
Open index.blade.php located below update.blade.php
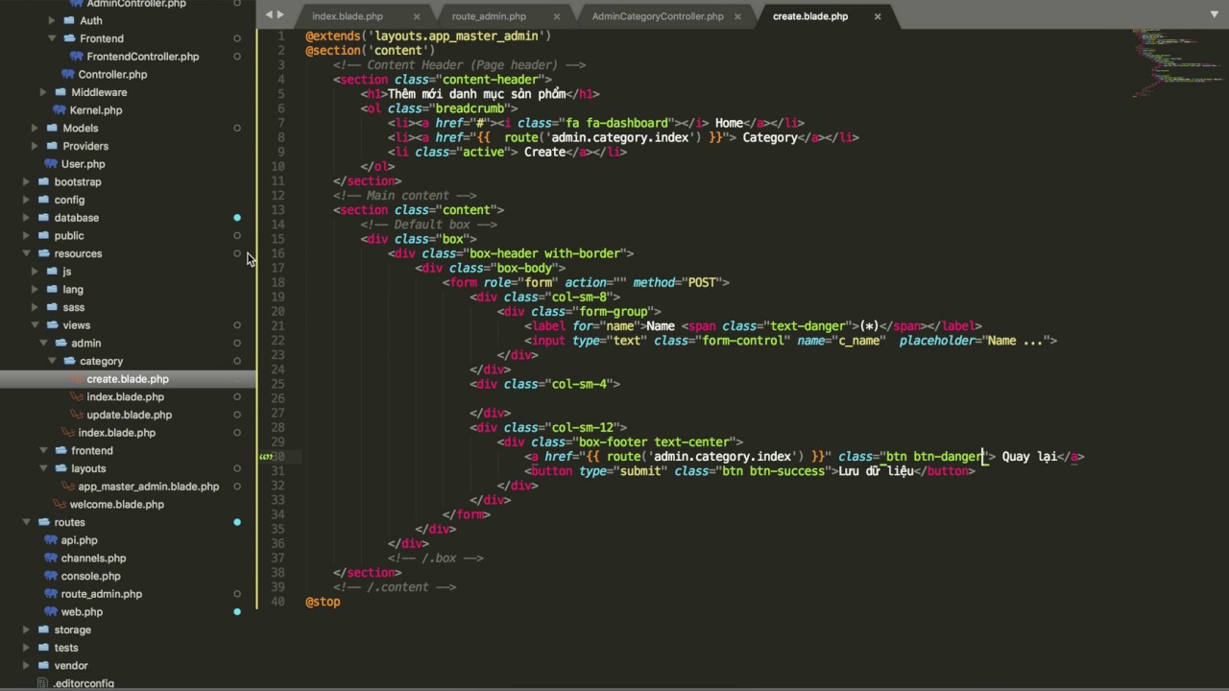116,433
